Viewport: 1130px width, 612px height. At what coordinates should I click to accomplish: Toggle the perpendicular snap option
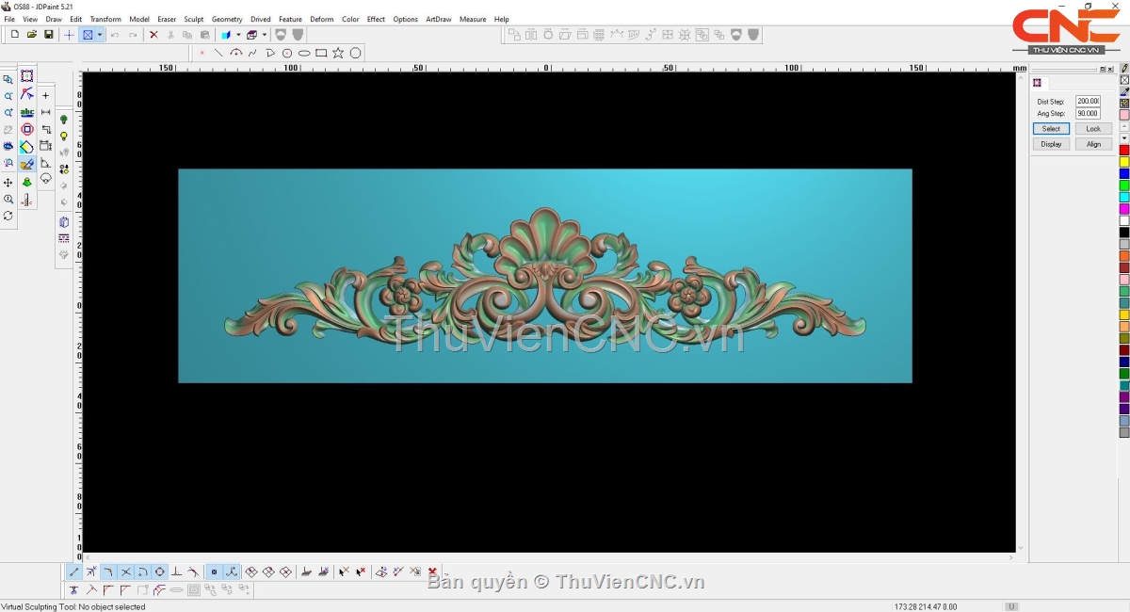[176, 572]
